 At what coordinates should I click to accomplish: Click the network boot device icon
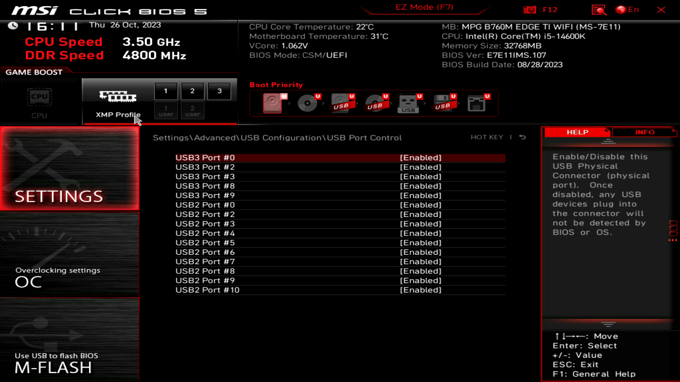click(x=476, y=103)
